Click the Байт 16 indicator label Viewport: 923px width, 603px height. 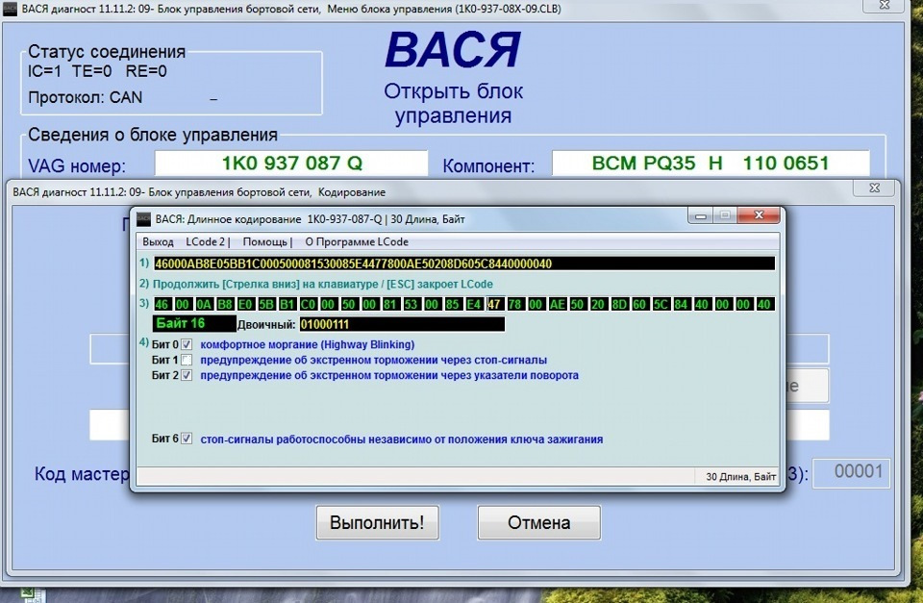[x=194, y=324]
